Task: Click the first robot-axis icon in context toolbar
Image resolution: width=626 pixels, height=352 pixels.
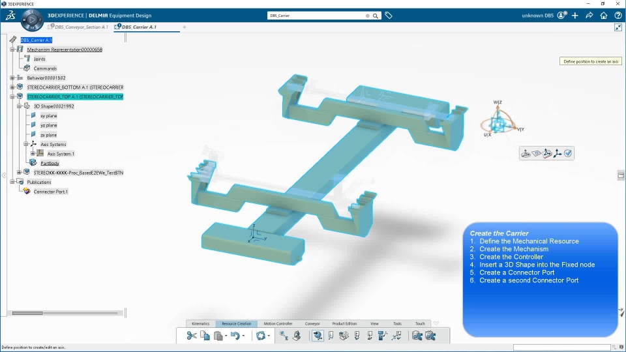Action: 526,153
